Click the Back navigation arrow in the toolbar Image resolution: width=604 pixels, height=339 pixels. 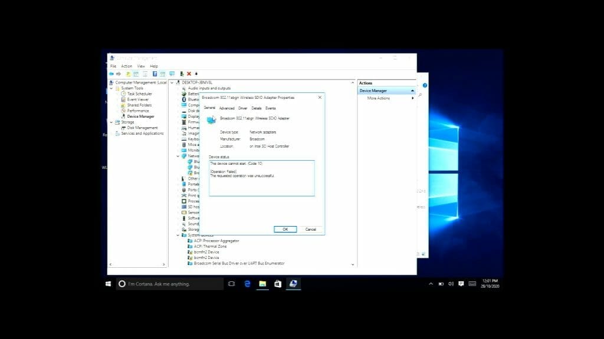pos(111,73)
